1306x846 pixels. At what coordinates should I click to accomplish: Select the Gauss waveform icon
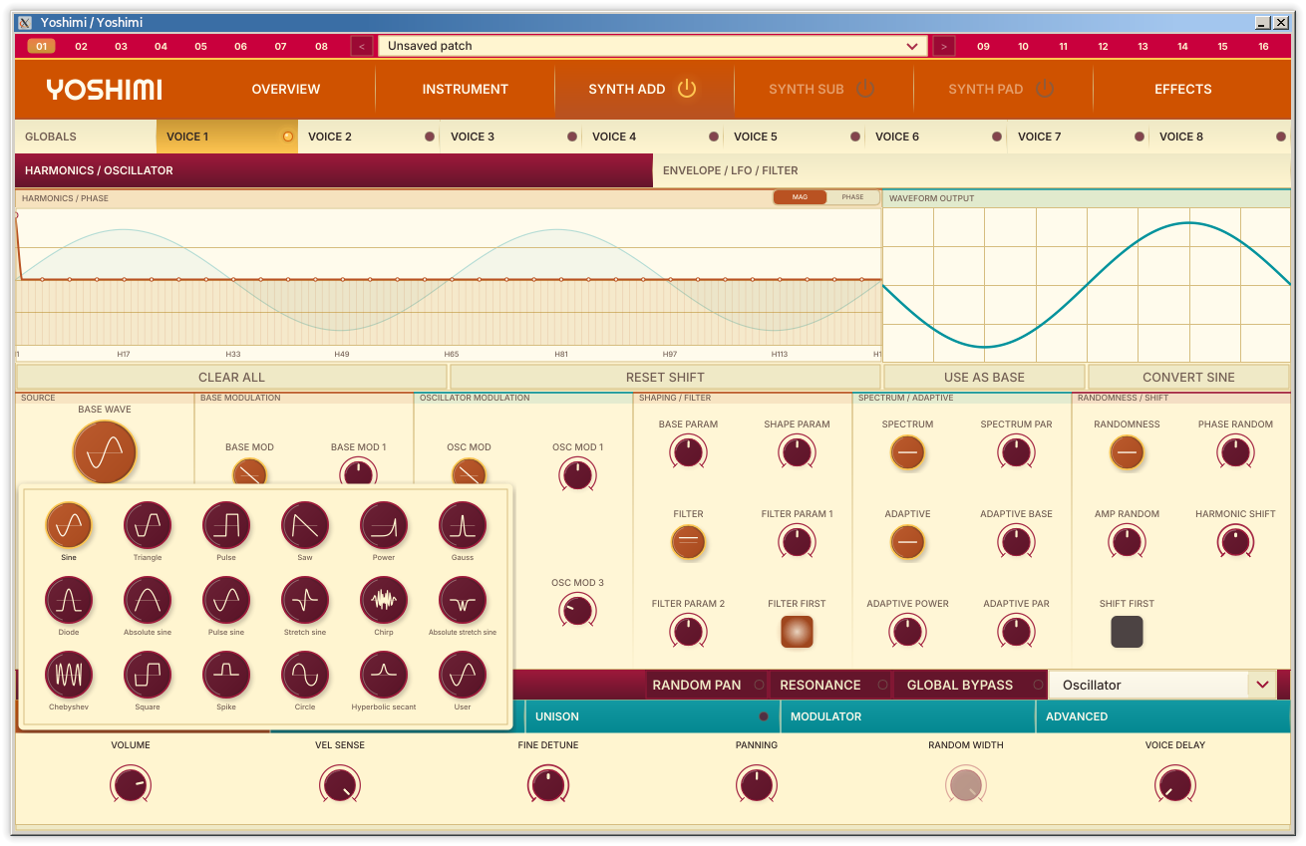(x=463, y=525)
